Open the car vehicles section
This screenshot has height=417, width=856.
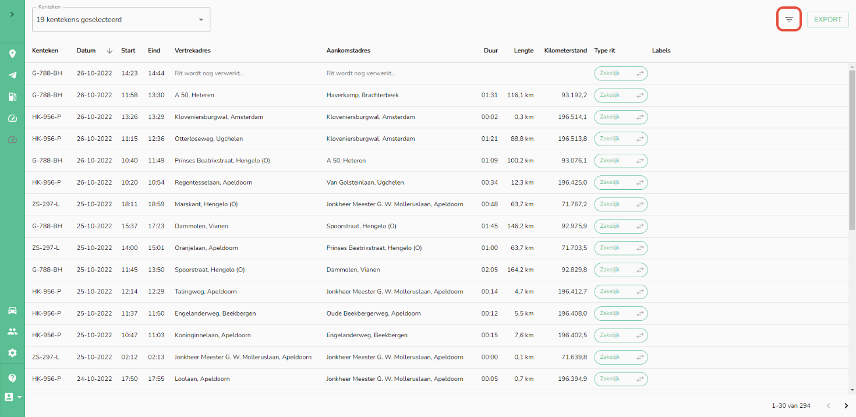point(12,310)
